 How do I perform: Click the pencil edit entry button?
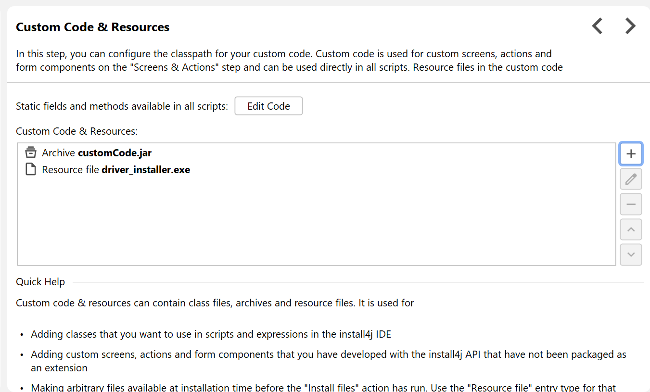pos(631,179)
